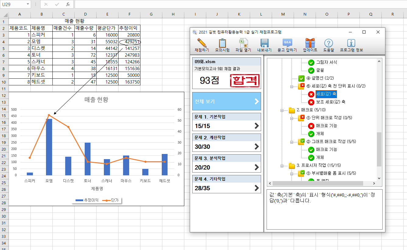Screen dimensions: 407x250
Task: Select the 매크로 기능 failed item
Action: [326, 126]
